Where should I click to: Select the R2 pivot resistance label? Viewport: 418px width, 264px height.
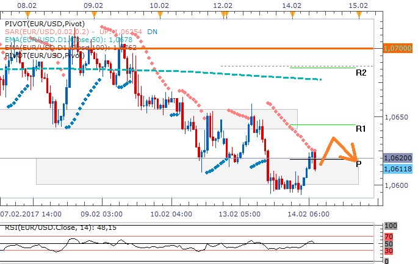[x=361, y=73]
